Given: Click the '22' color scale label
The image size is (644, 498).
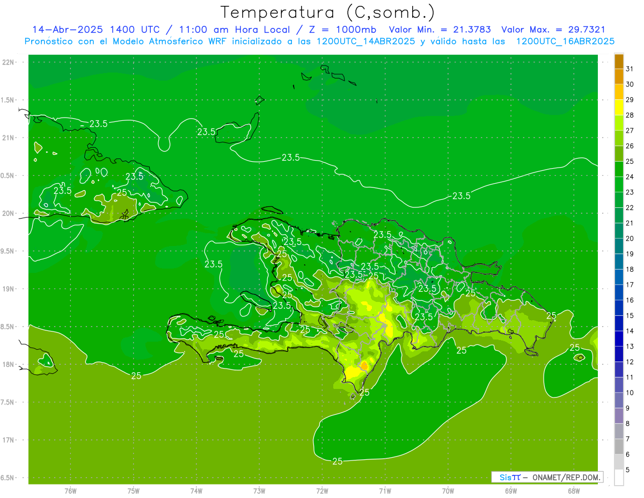Looking at the screenshot, I should (630, 208).
